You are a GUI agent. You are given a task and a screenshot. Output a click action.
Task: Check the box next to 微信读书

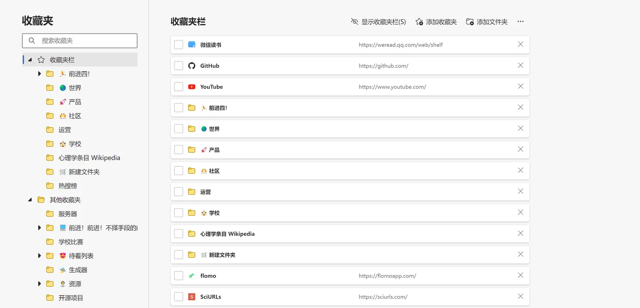click(179, 45)
